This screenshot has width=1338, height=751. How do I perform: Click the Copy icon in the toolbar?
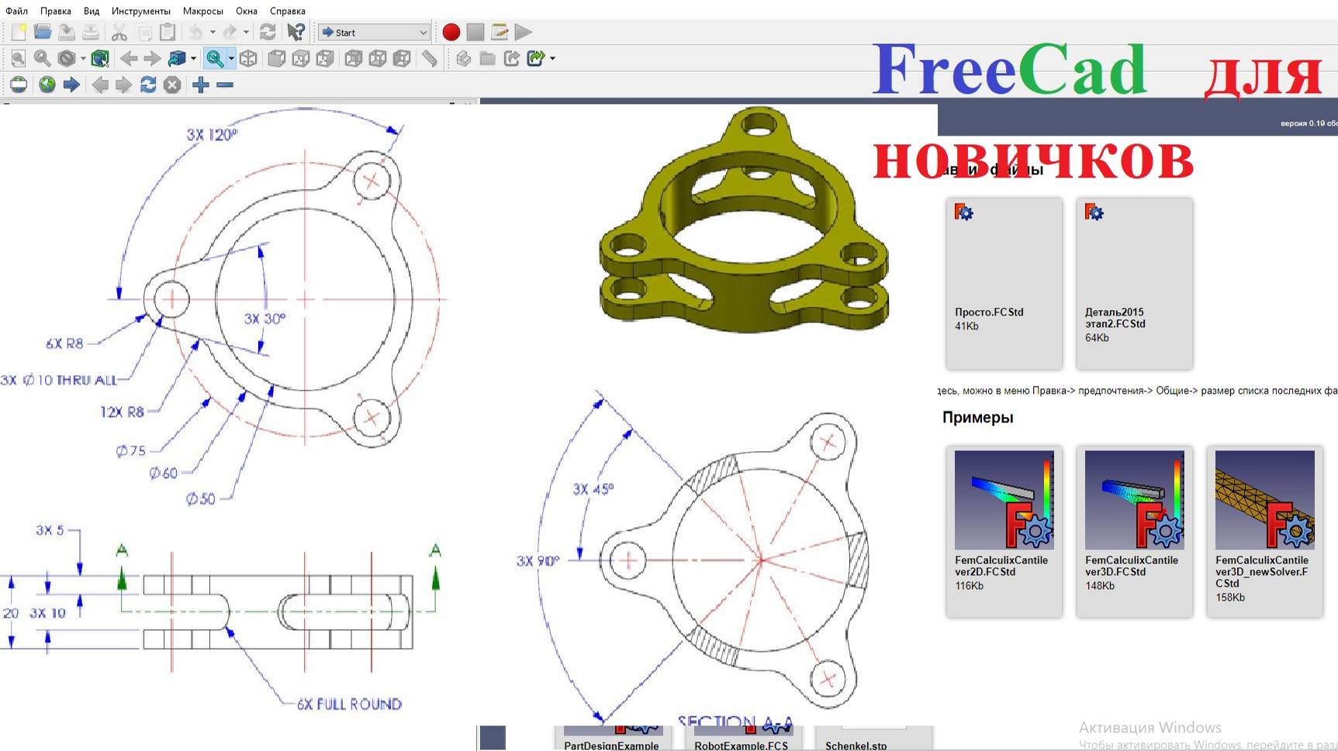point(143,33)
